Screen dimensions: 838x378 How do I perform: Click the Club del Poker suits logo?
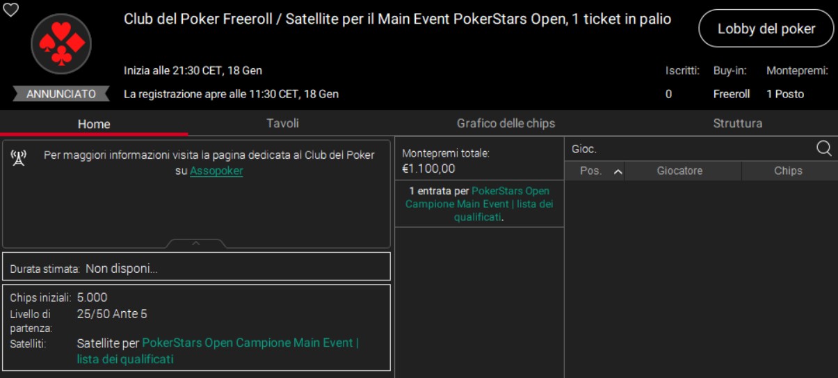coord(61,44)
